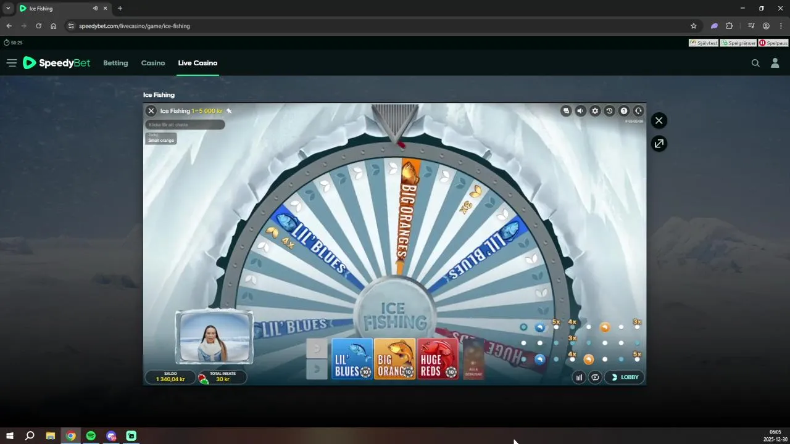Bet on all bonuses card

(x=473, y=359)
